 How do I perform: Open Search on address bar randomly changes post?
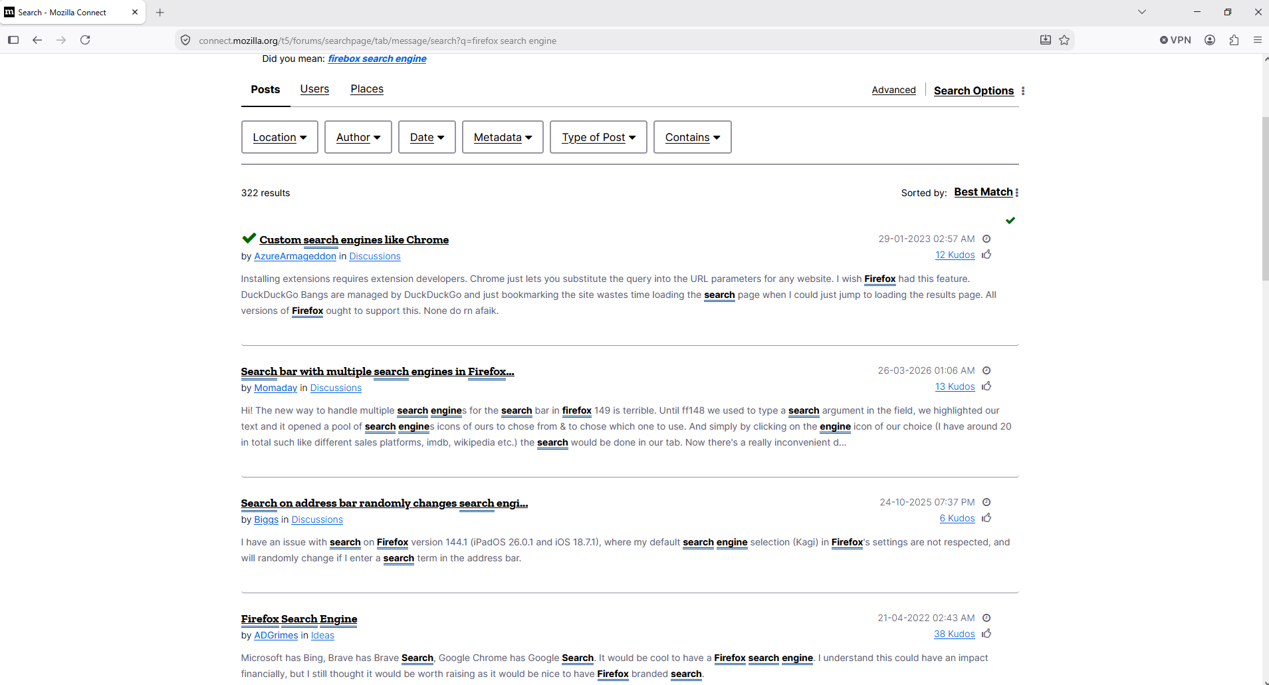coord(384,503)
